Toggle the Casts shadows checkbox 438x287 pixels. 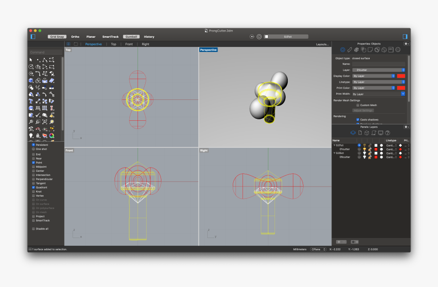click(x=358, y=119)
